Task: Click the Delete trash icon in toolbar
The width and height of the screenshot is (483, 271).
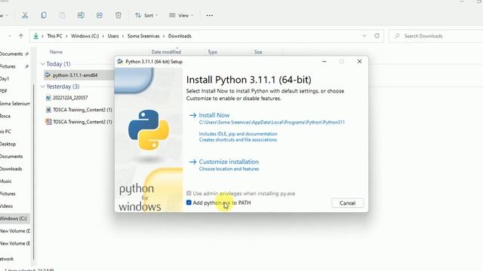Action: point(118,15)
